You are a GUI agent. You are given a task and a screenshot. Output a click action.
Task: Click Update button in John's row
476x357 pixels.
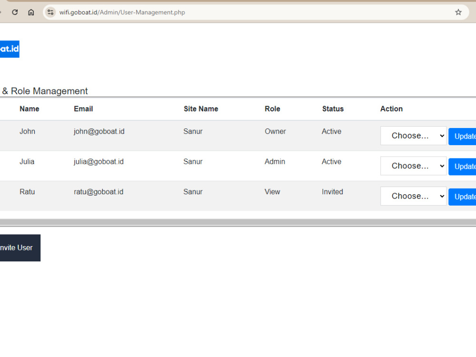[x=462, y=136]
